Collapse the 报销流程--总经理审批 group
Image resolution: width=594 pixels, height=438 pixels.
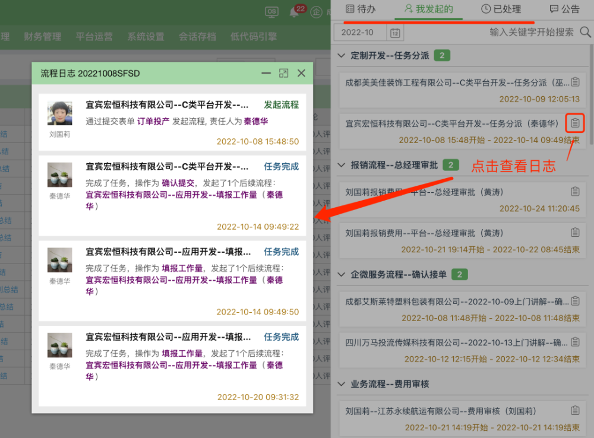[x=342, y=165]
